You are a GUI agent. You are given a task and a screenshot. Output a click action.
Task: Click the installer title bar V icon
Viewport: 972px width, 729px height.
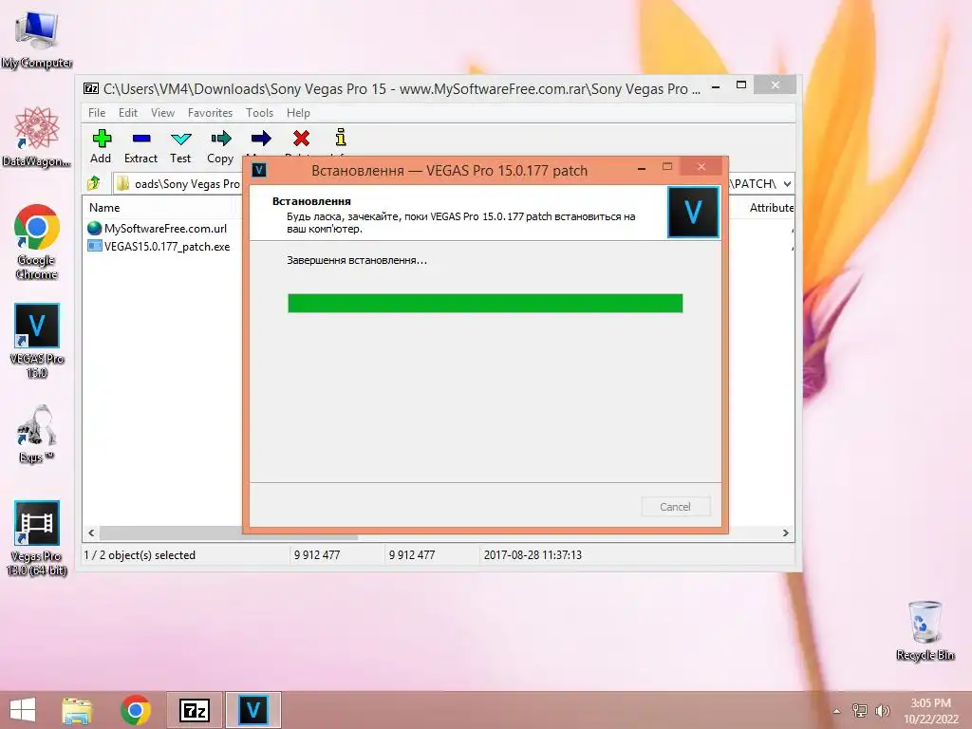(x=259, y=170)
